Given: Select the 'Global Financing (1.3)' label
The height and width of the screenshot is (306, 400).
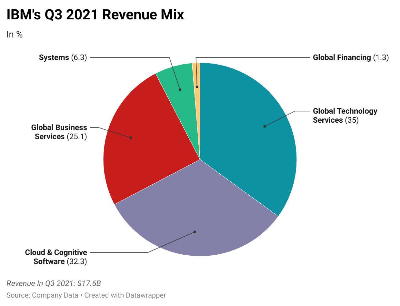Looking at the screenshot, I should pos(351,58).
